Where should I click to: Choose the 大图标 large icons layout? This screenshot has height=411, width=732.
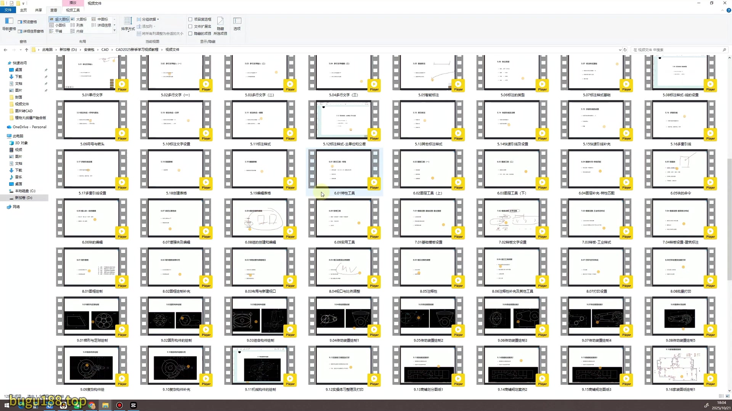pyautogui.click(x=79, y=19)
